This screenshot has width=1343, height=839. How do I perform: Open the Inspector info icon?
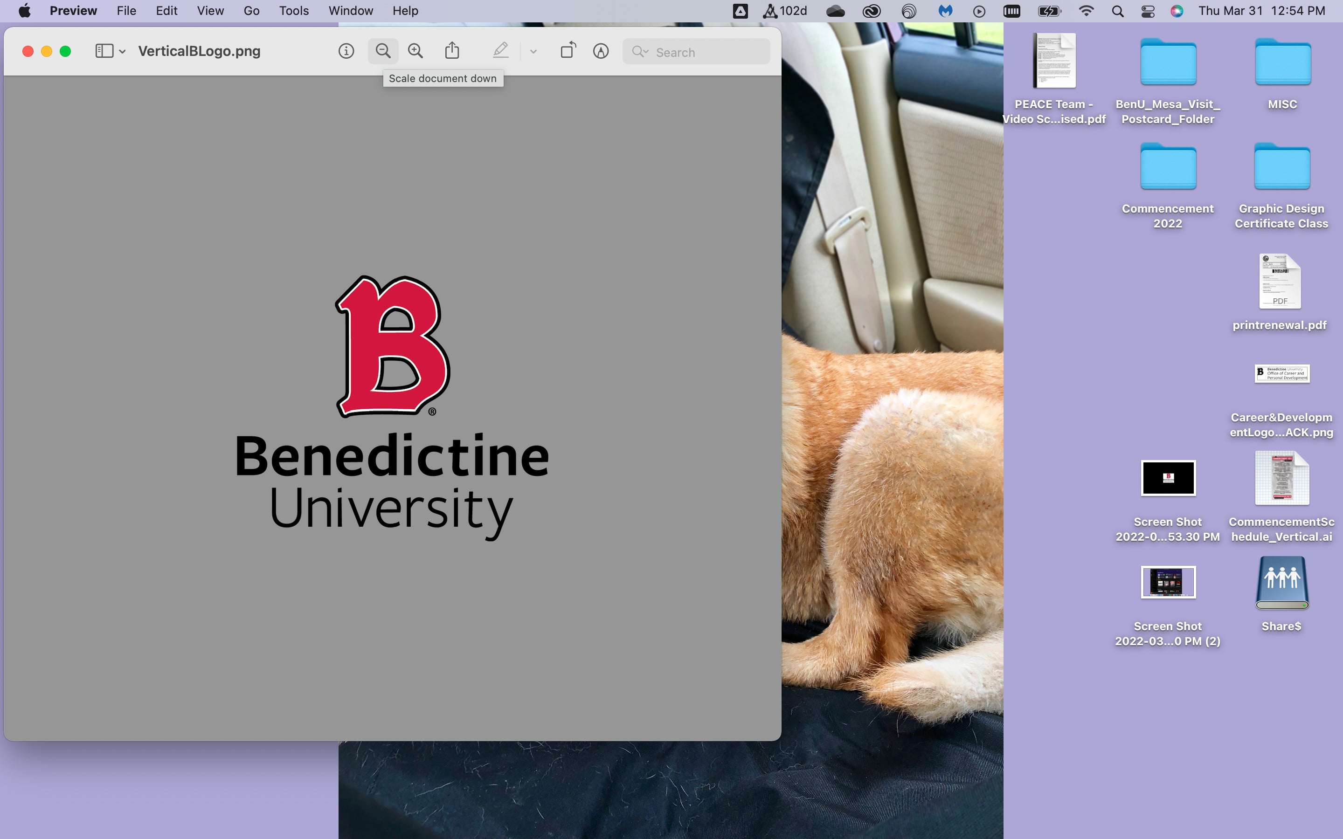(x=346, y=52)
